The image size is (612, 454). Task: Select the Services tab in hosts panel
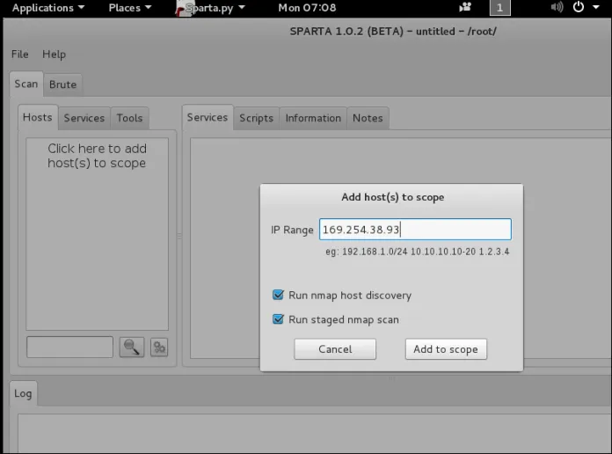pos(84,118)
